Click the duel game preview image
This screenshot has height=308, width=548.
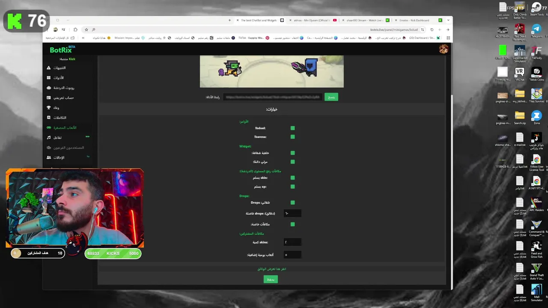pos(272,71)
